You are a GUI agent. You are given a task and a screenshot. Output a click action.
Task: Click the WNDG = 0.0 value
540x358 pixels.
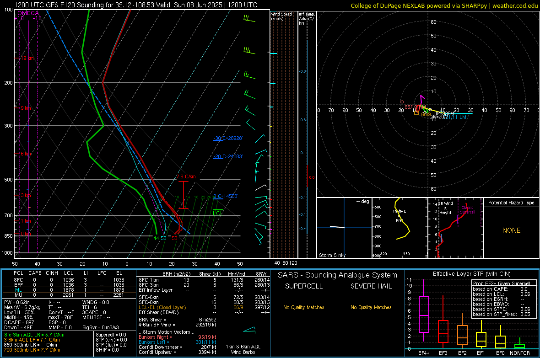coord(96,302)
